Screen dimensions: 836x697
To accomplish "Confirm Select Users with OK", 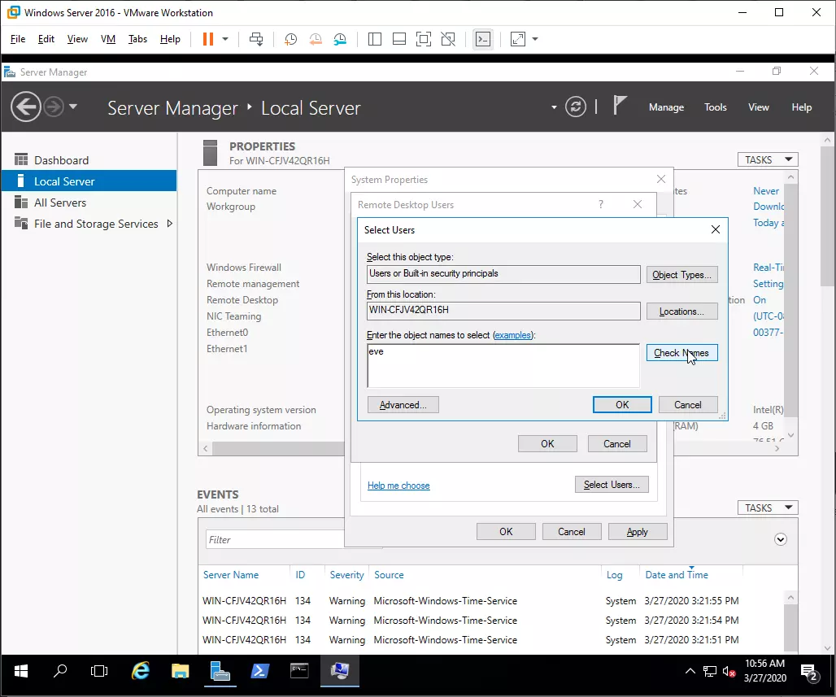I will coord(622,405).
